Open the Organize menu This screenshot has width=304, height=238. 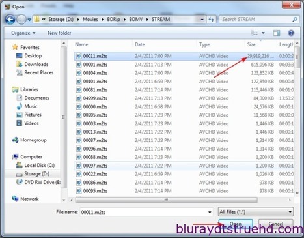pyautogui.click(x=23, y=33)
